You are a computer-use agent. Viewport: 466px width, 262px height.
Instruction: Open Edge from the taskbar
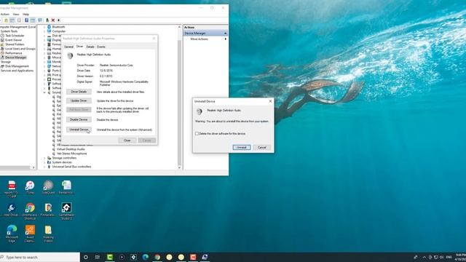tap(146, 257)
